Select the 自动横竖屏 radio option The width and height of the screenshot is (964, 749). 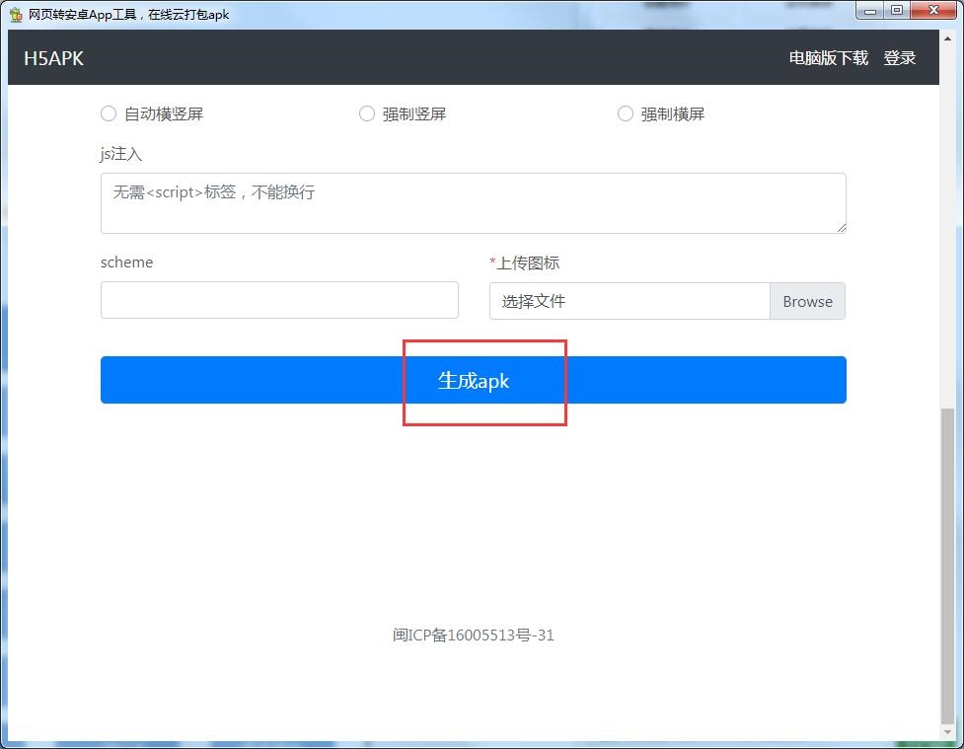click(x=109, y=113)
